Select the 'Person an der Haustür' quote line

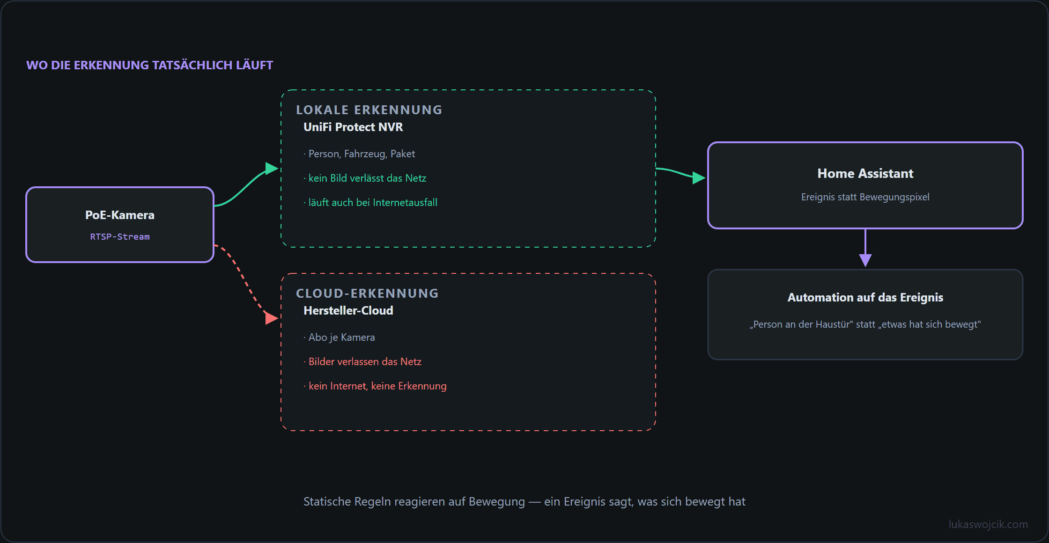tap(865, 324)
